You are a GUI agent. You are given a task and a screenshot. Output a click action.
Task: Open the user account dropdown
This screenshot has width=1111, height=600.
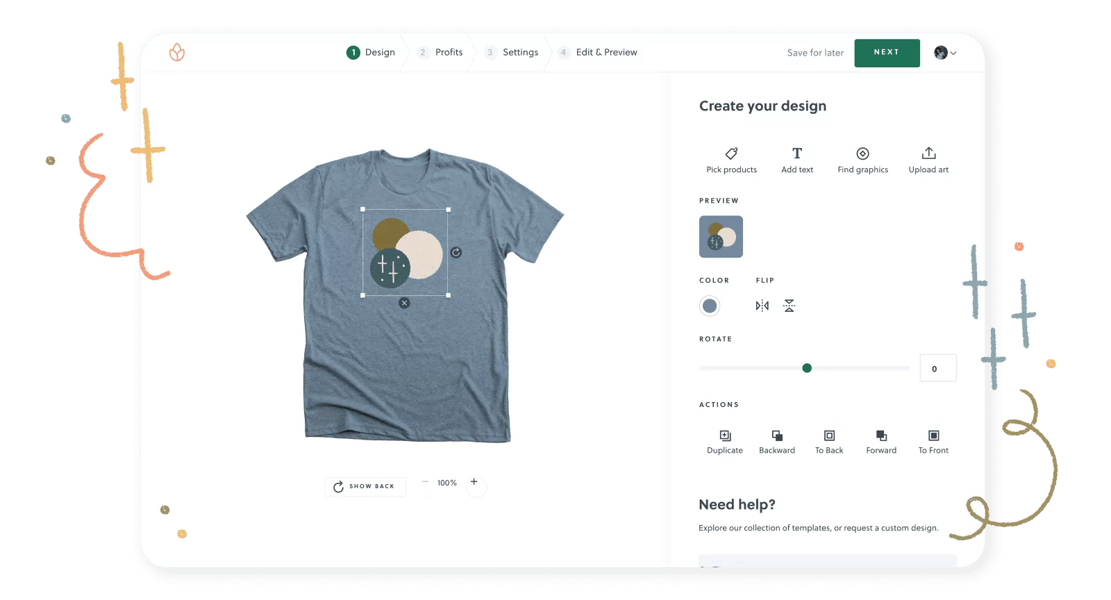tap(945, 53)
